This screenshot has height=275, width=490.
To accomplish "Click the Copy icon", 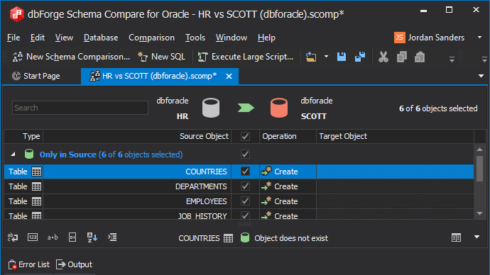I will [x=401, y=57].
